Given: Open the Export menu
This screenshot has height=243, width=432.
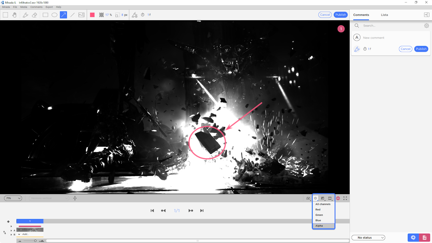Looking at the screenshot, I should tap(49, 7).
